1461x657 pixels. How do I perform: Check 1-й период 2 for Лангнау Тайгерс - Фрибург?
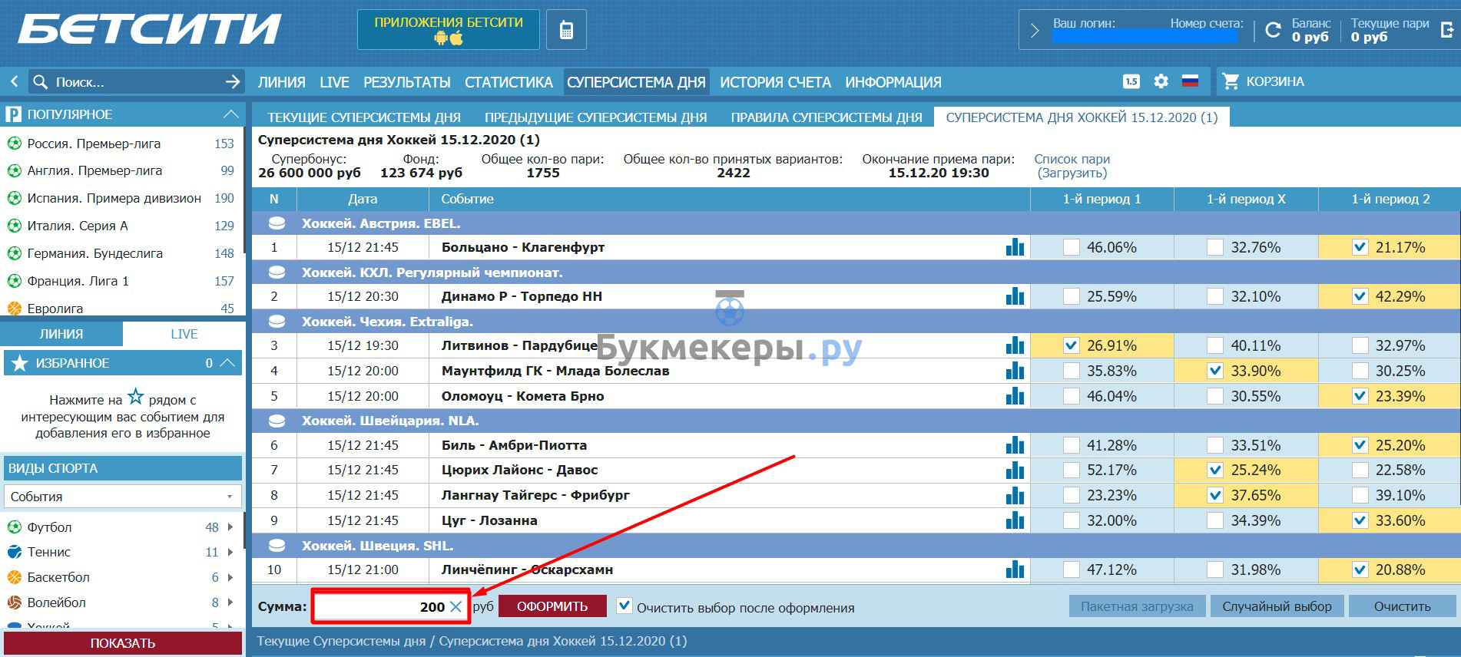point(1360,495)
